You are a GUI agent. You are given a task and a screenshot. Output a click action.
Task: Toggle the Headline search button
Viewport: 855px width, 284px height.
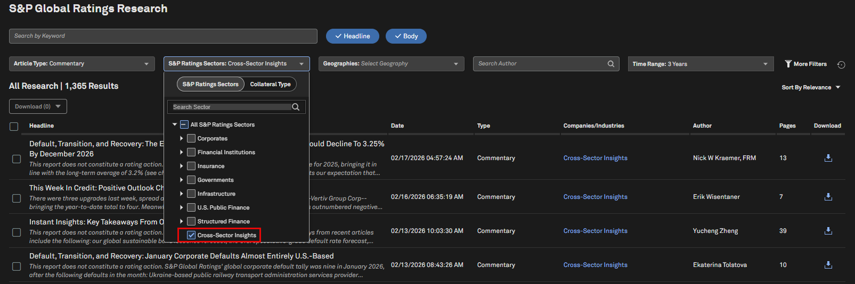352,36
